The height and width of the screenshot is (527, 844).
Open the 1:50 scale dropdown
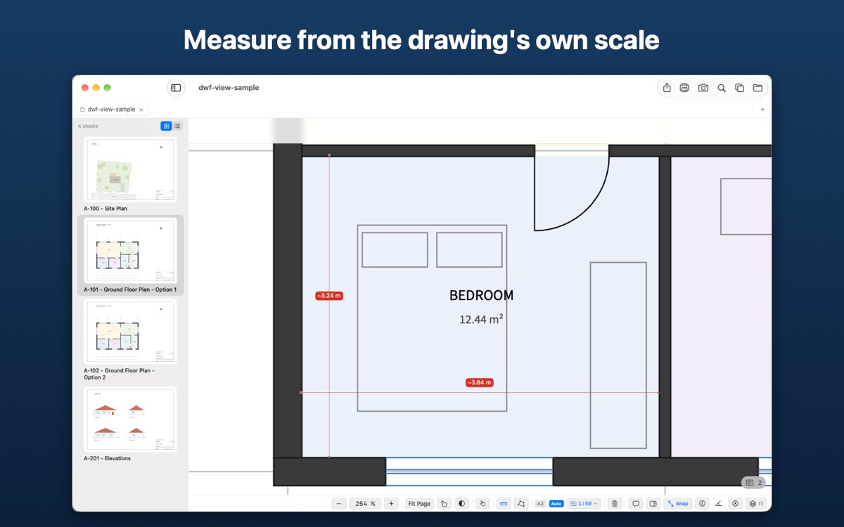(584, 503)
